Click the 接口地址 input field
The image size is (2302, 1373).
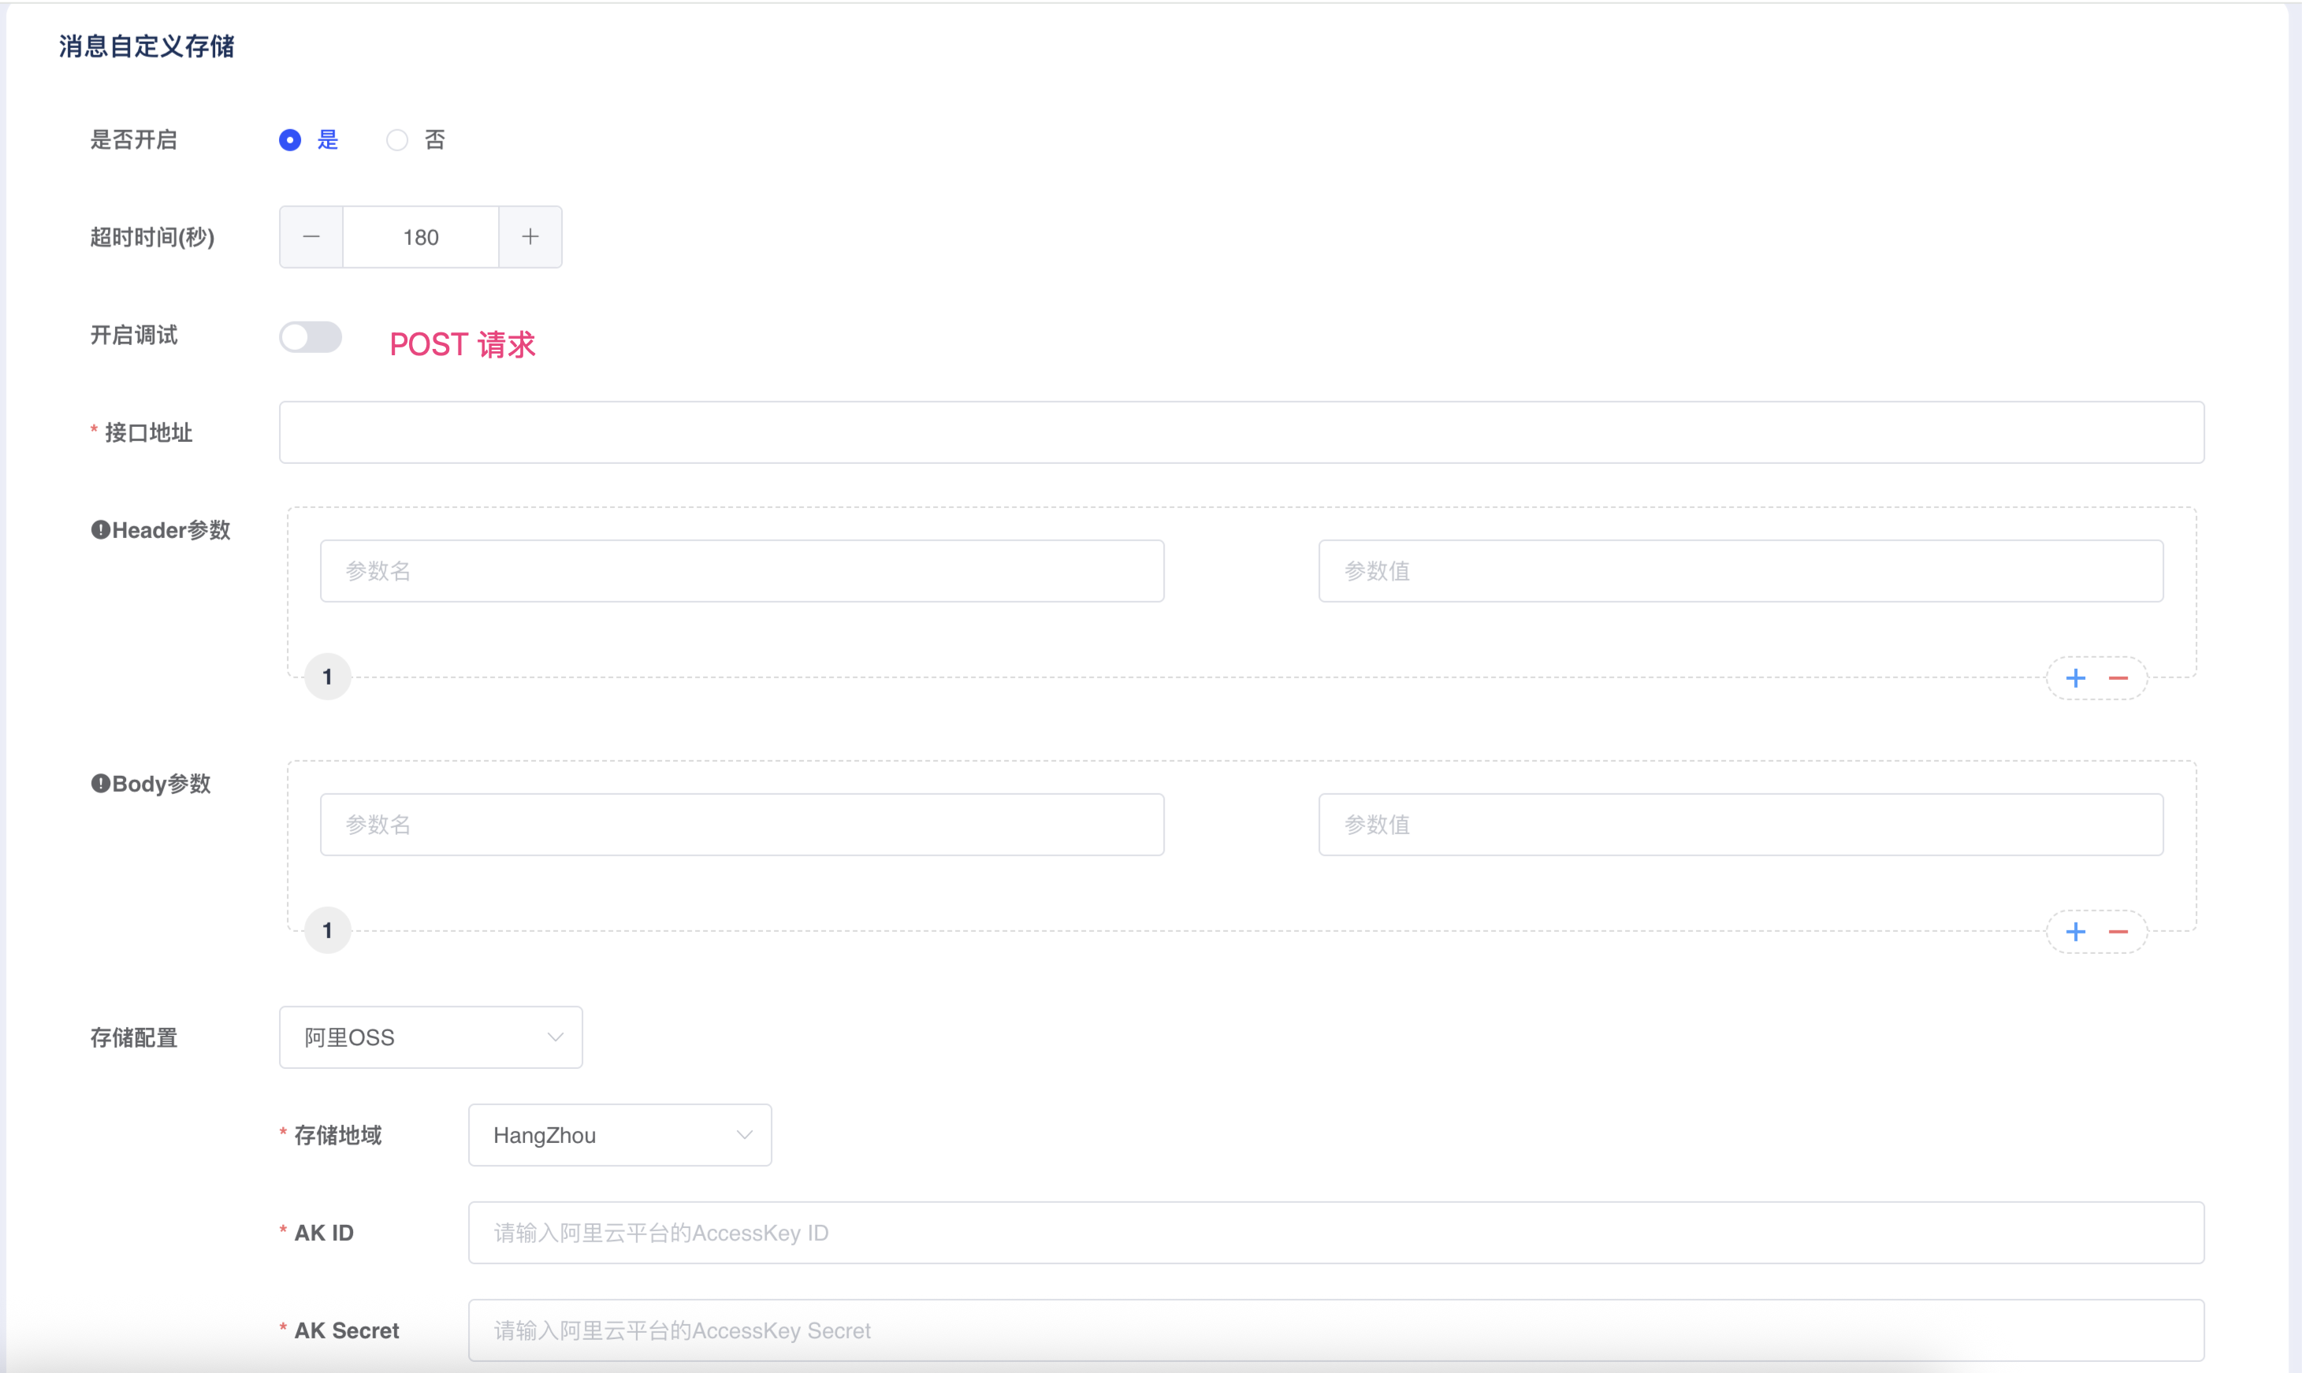point(1240,432)
